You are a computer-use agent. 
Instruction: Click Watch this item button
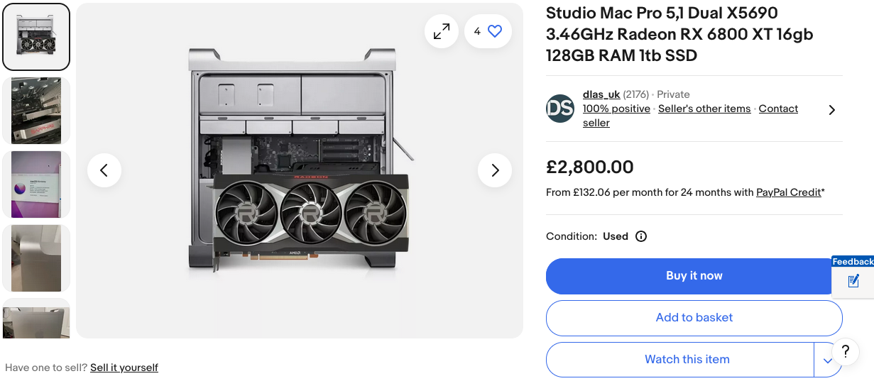687,360
